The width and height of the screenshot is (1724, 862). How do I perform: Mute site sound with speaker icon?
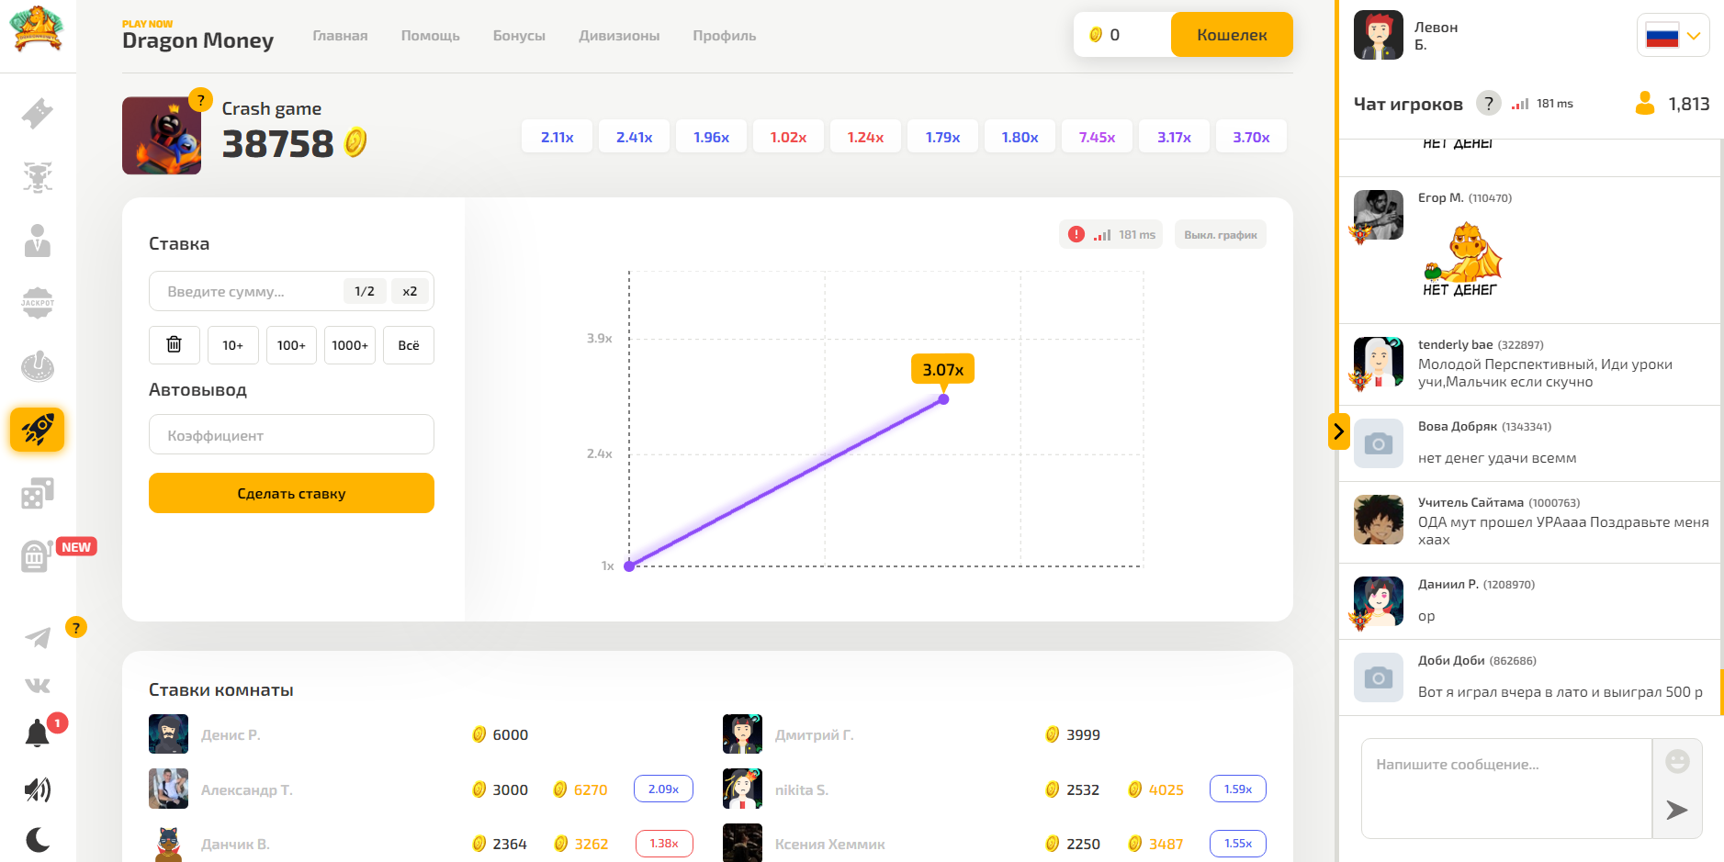point(38,789)
